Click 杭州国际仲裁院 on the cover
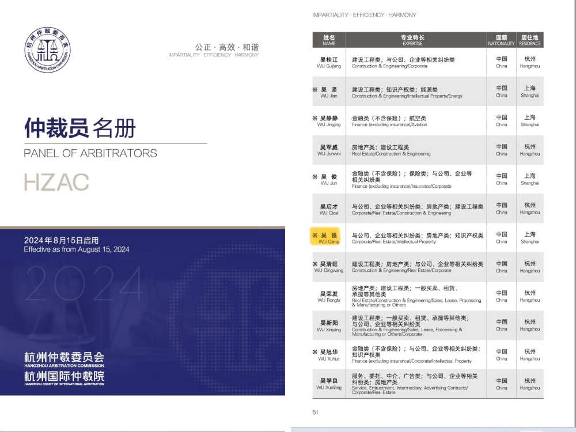This screenshot has width=576, height=432. pyautogui.click(x=65, y=376)
